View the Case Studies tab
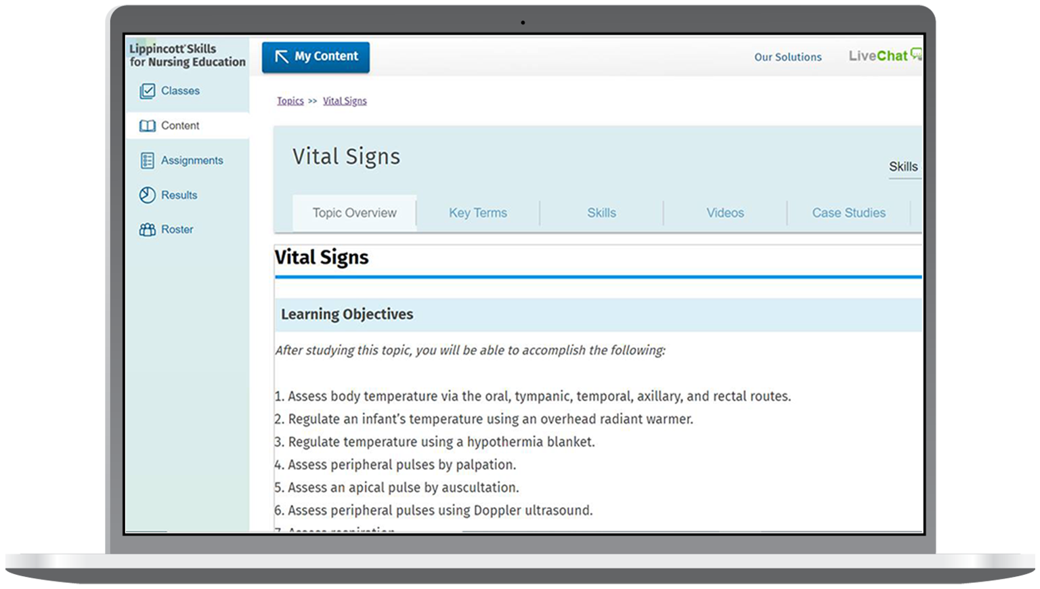 click(848, 213)
